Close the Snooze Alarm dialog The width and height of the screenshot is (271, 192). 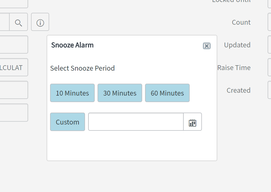(x=206, y=46)
